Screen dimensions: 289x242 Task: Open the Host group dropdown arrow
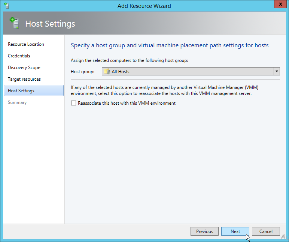(277, 72)
